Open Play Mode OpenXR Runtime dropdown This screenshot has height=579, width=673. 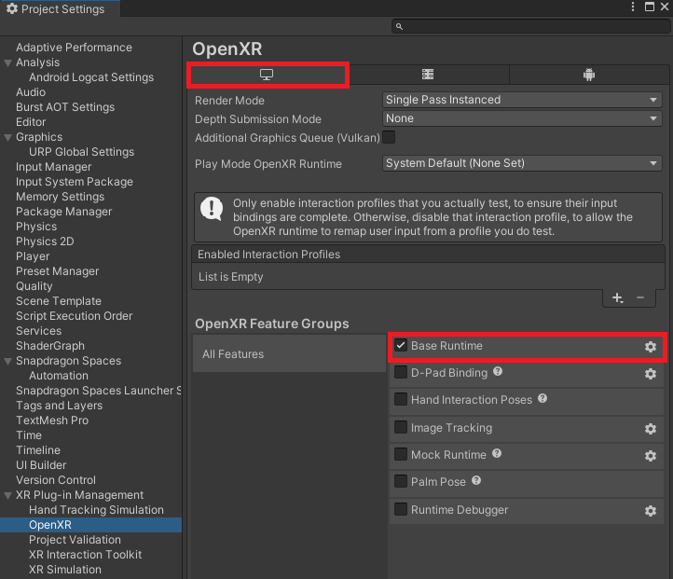click(x=522, y=163)
